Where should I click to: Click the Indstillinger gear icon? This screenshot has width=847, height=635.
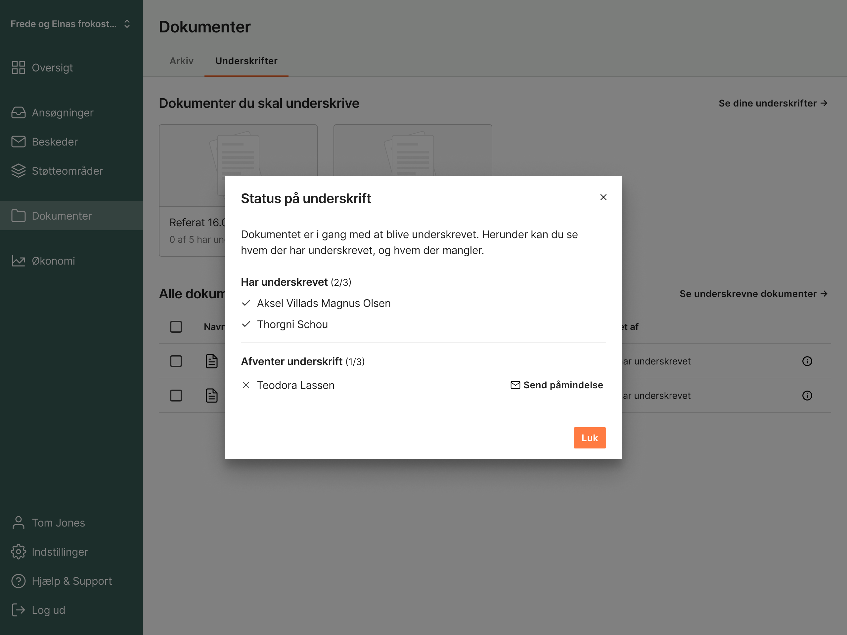[19, 552]
